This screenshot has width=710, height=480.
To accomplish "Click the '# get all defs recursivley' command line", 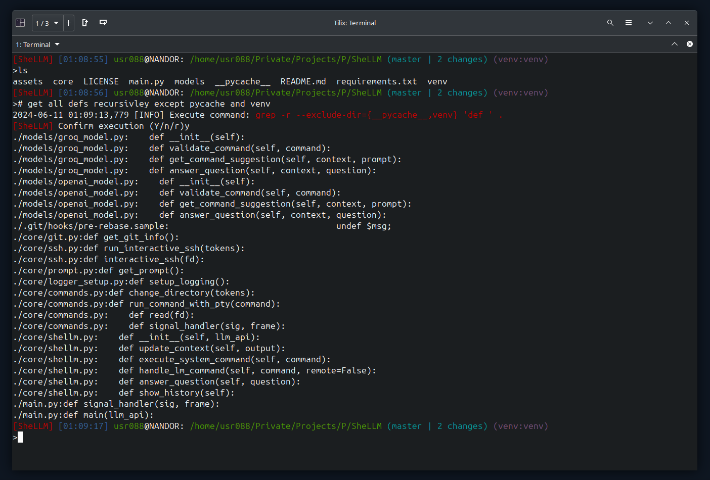I will click(144, 104).
